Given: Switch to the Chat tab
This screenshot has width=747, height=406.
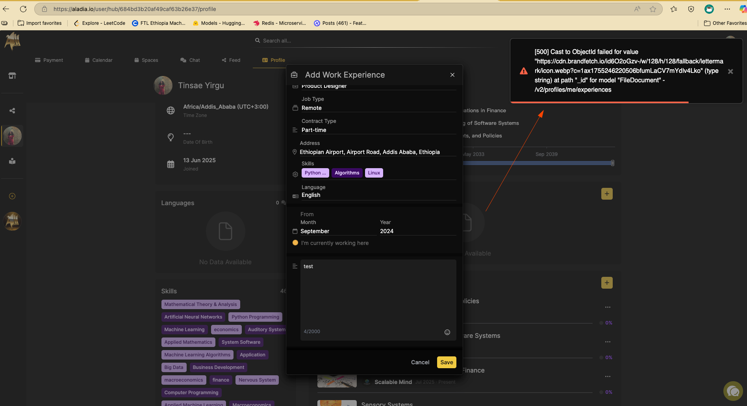Looking at the screenshot, I should pos(190,60).
